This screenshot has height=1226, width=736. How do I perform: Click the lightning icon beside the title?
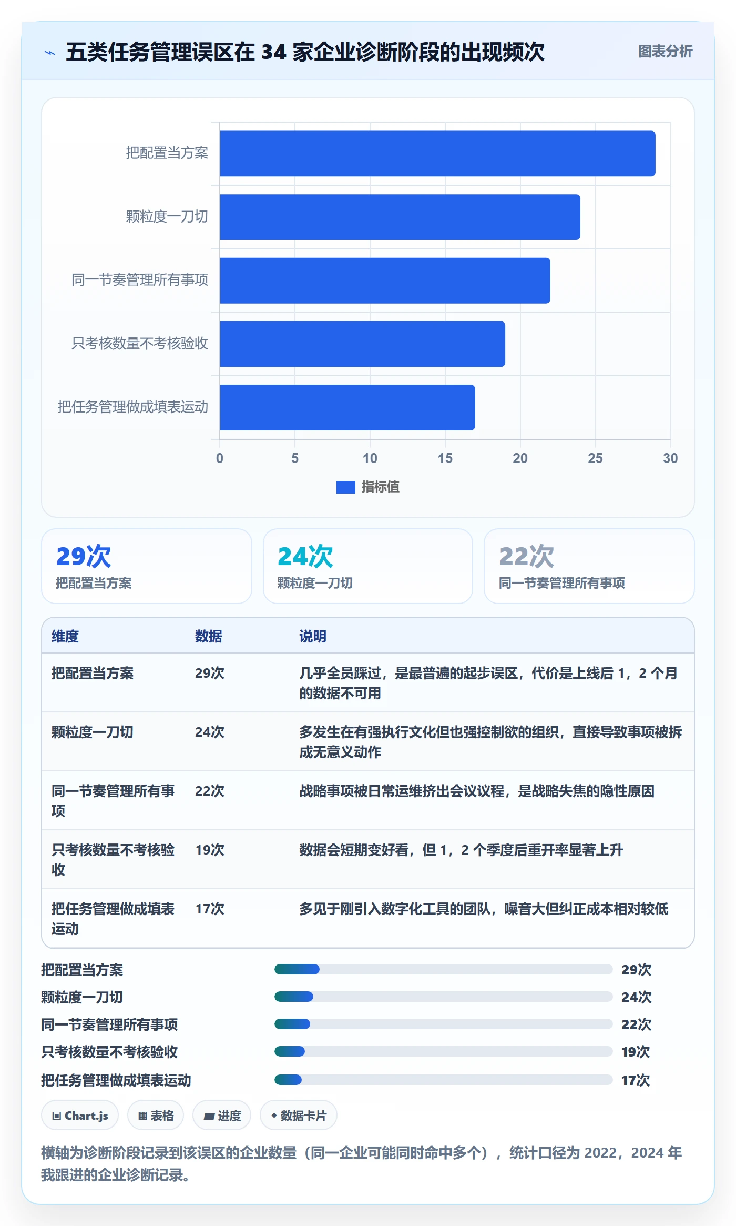(50, 53)
